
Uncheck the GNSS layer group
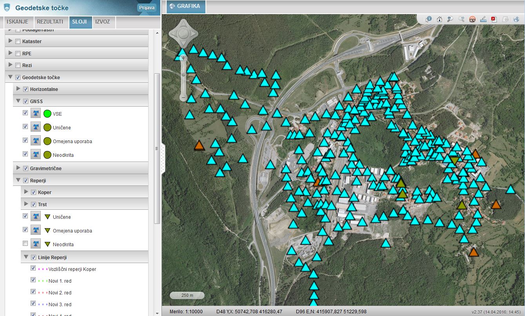(25, 101)
